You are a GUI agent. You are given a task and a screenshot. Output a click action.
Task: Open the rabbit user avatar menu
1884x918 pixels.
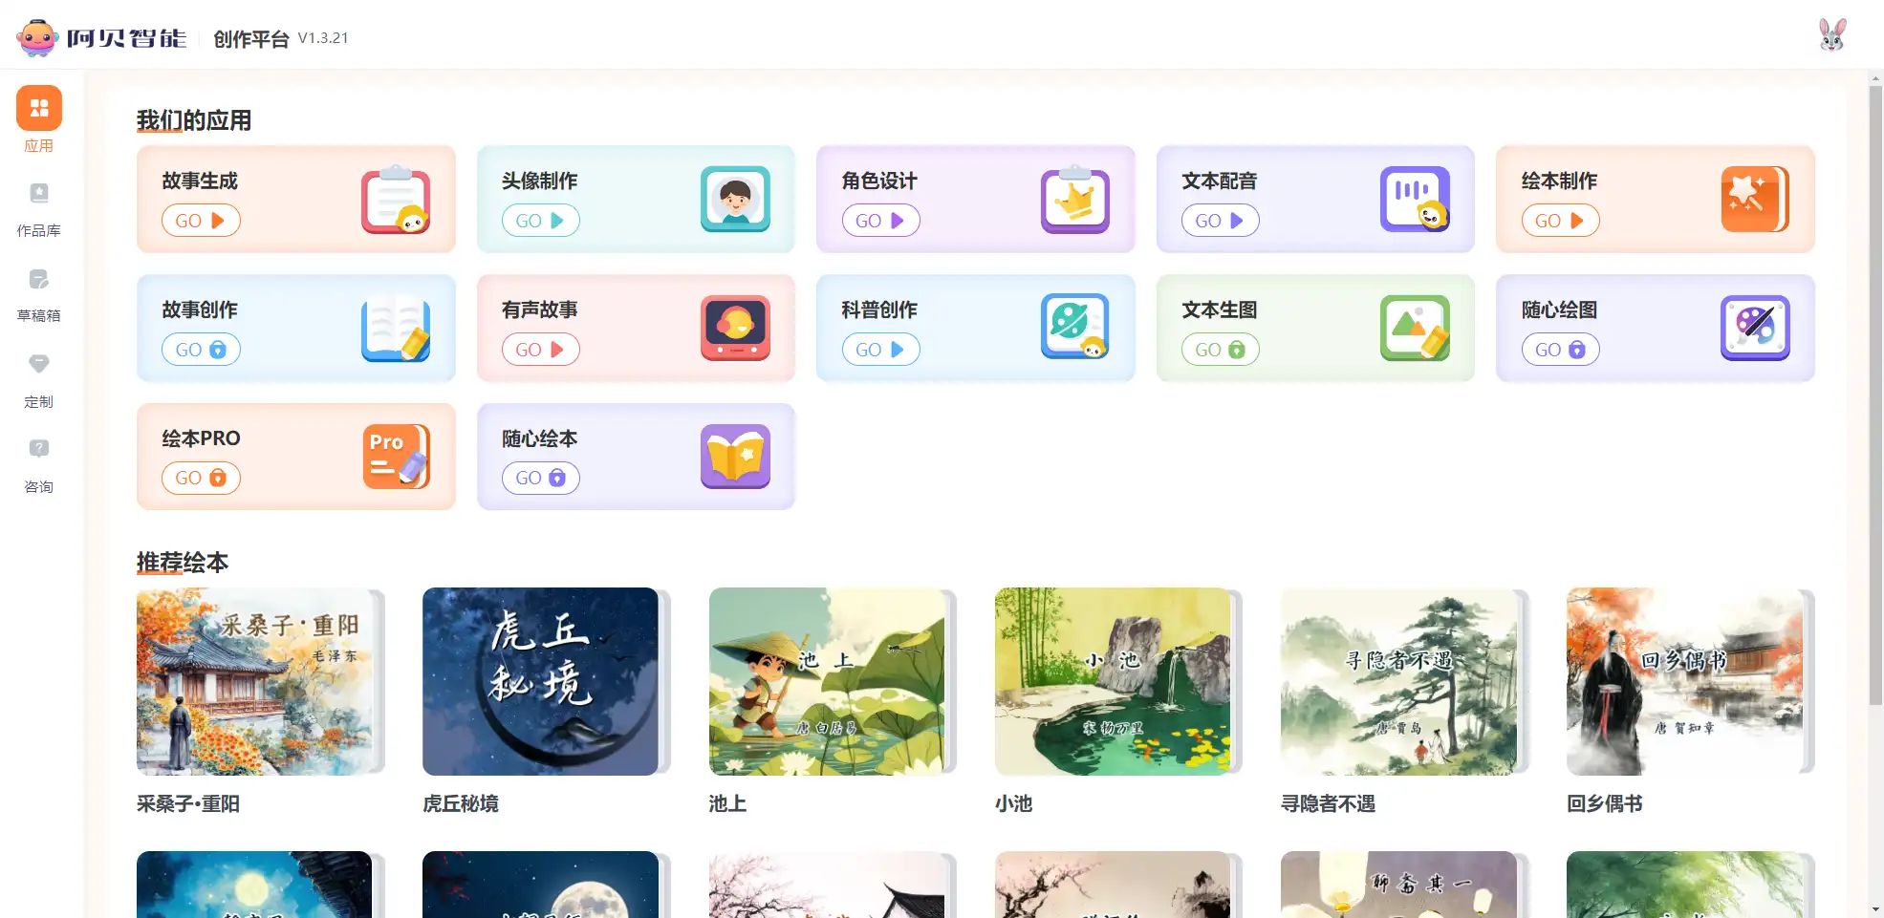1831,35
